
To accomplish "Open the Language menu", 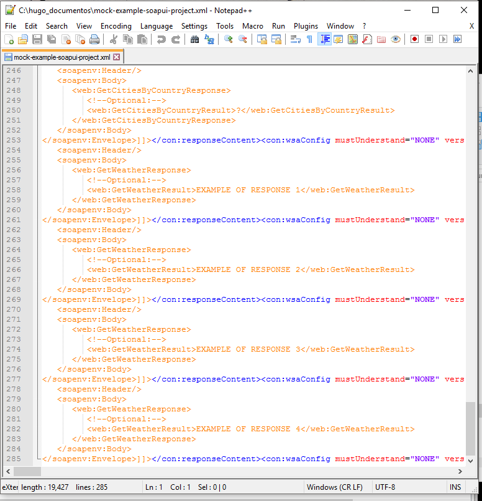I will (157, 26).
